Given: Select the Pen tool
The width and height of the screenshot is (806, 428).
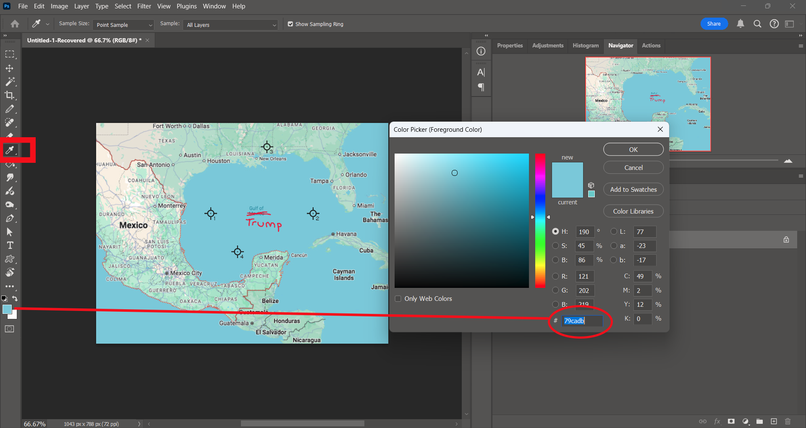Looking at the screenshot, I should (10, 218).
